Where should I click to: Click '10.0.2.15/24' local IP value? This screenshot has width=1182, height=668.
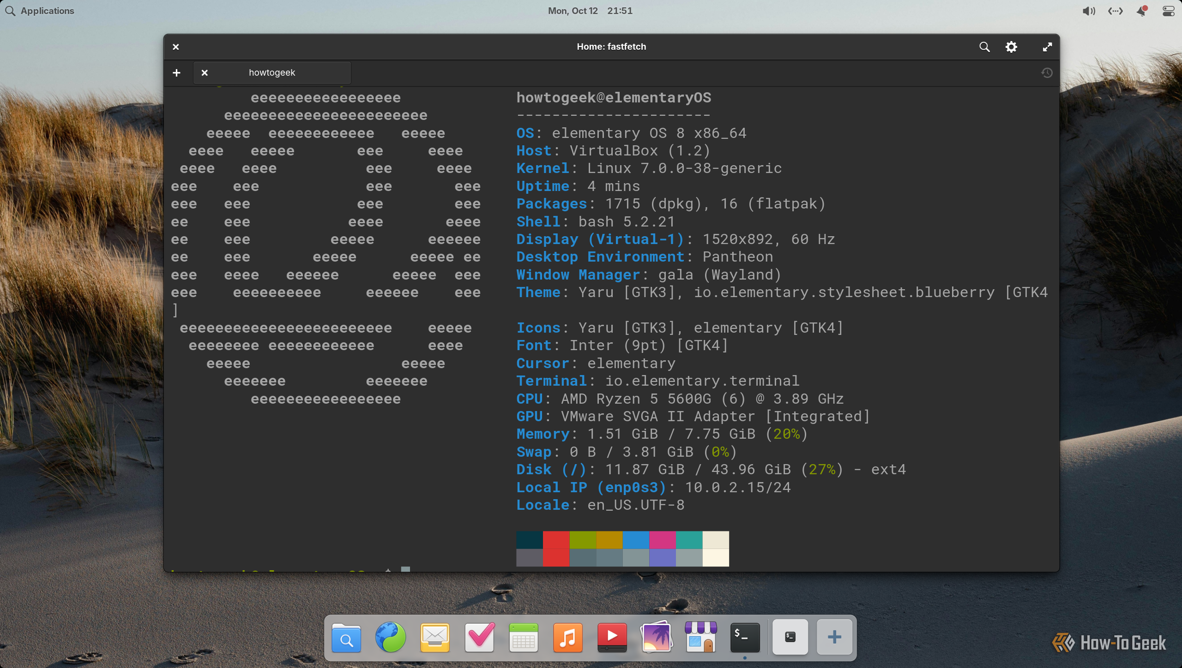[738, 488]
